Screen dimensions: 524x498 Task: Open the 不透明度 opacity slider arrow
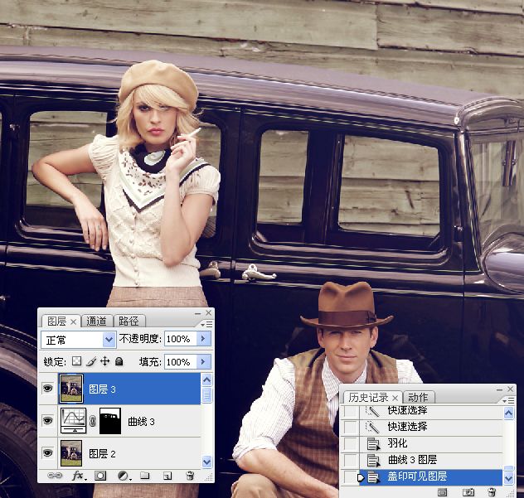tap(203, 339)
